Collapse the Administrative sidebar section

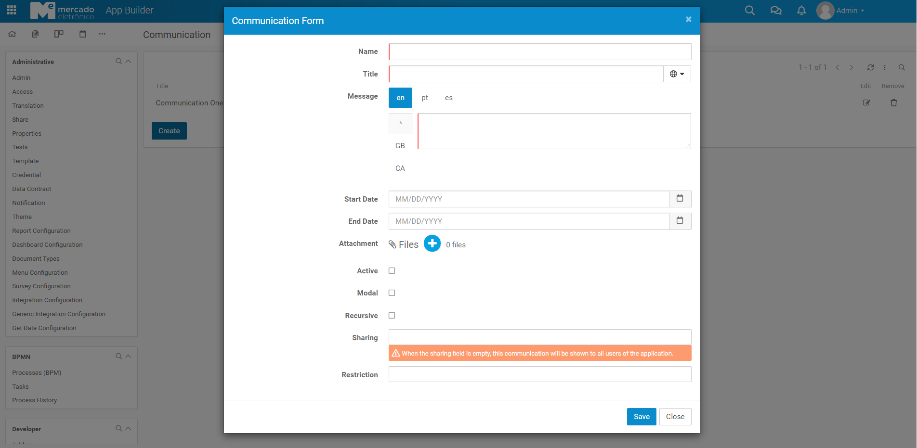pos(128,62)
